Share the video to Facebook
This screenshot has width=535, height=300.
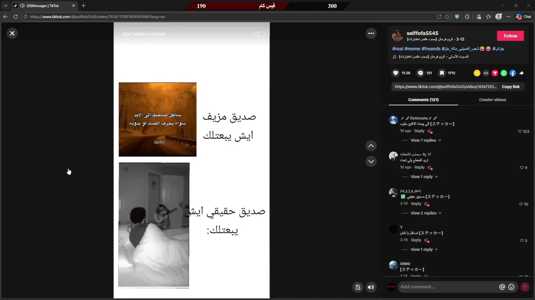click(x=512, y=73)
